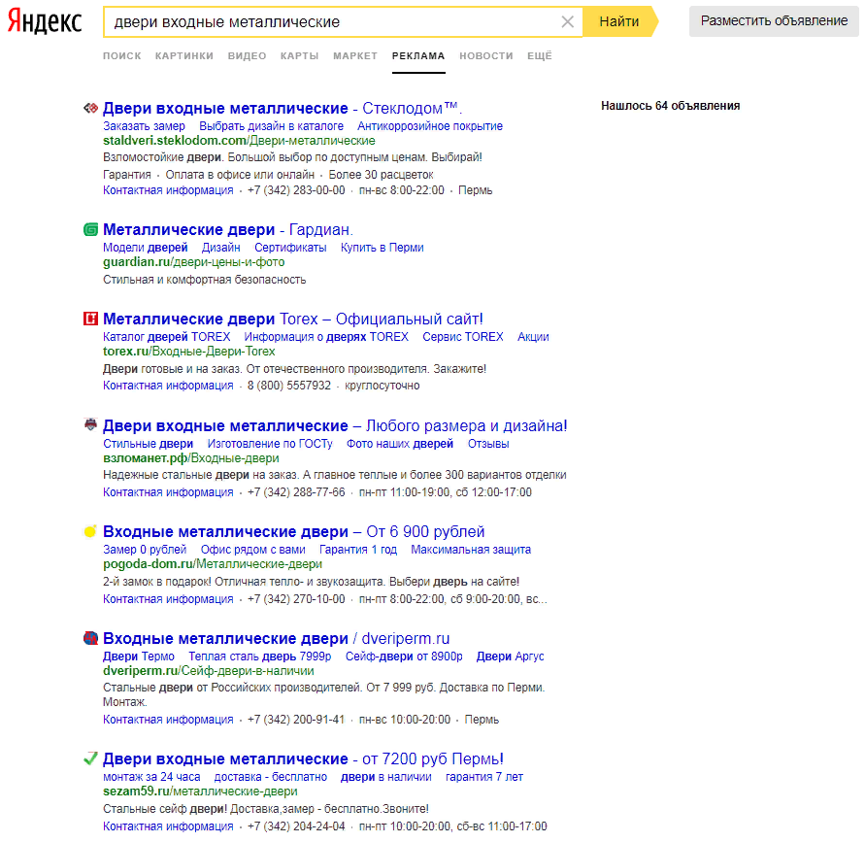Open the Ещё menu
Viewport: 865px width, 842px height.
click(540, 55)
